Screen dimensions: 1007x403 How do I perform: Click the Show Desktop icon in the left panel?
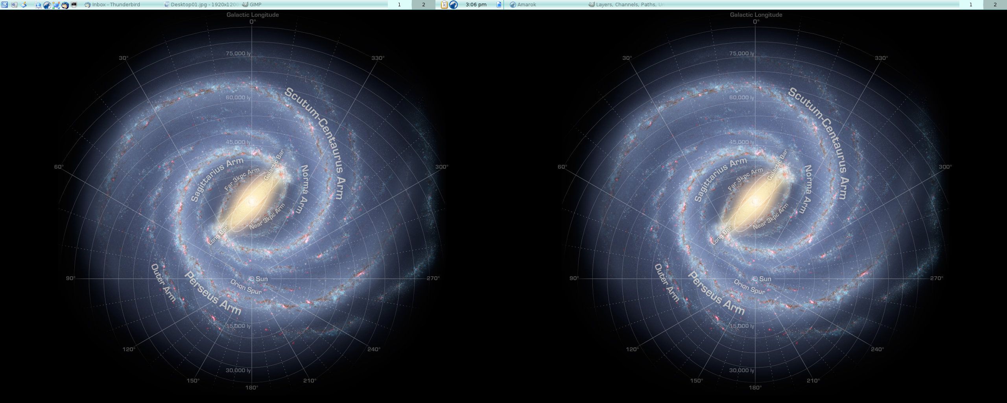[x=14, y=5]
